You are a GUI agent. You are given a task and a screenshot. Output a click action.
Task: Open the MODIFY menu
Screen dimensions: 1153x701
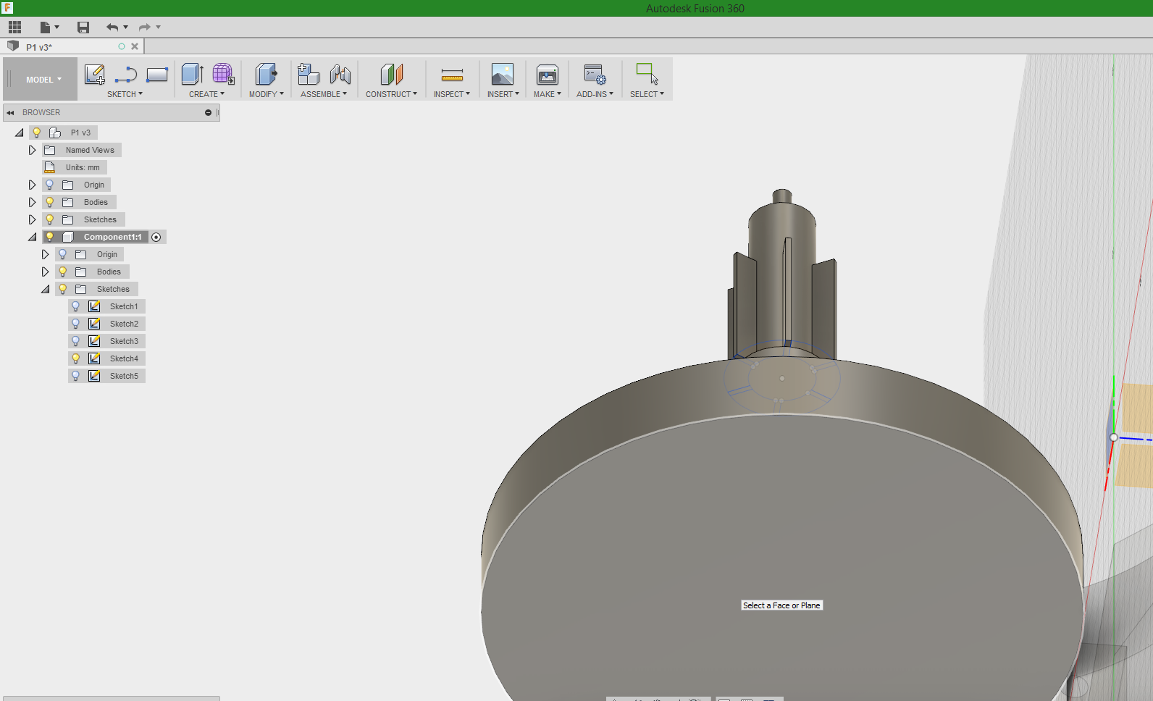click(267, 94)
